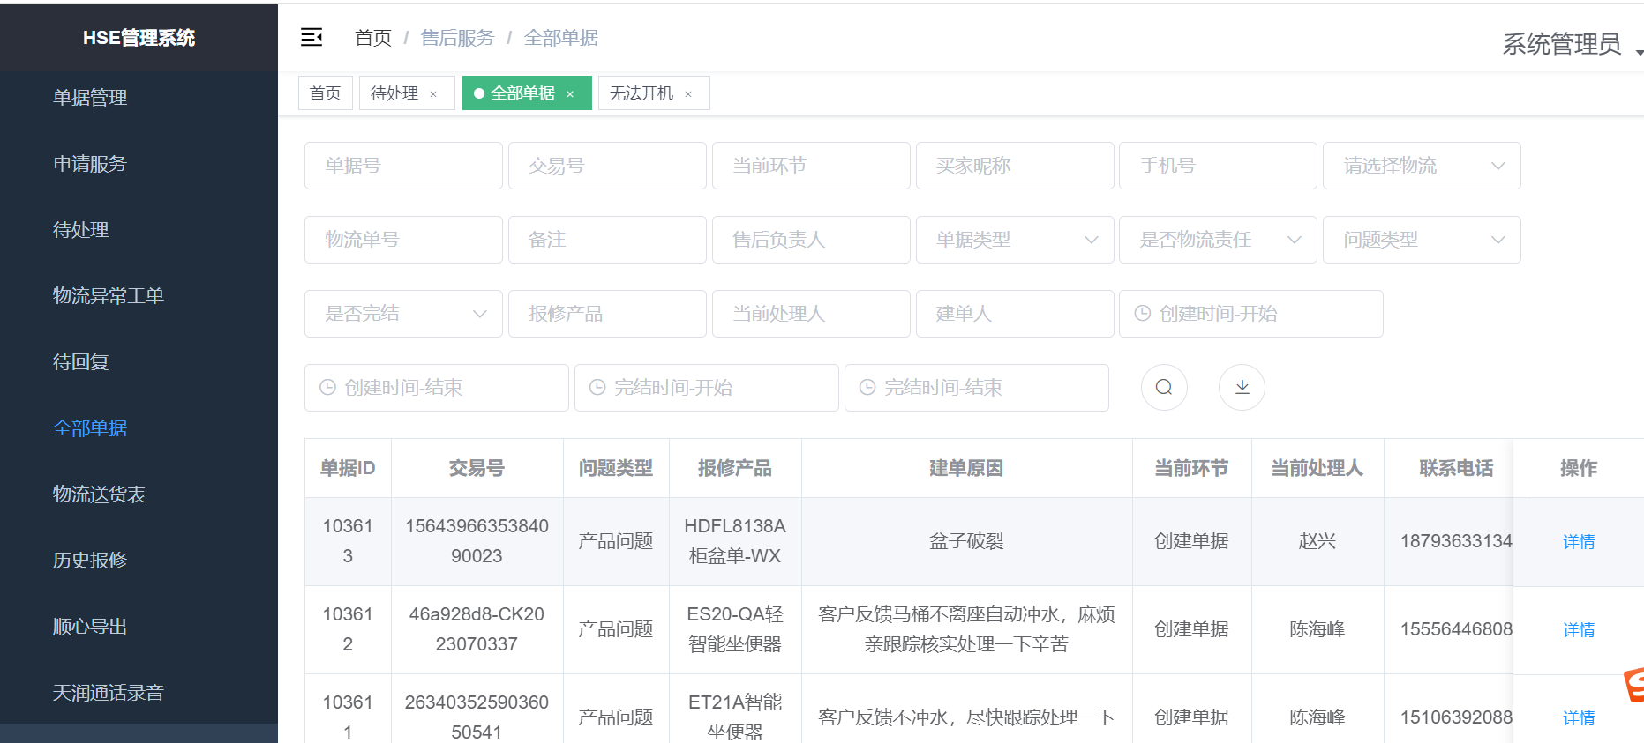Open 历史报修 in sidebar
The image size is (1644, 743).
point(139,560)
